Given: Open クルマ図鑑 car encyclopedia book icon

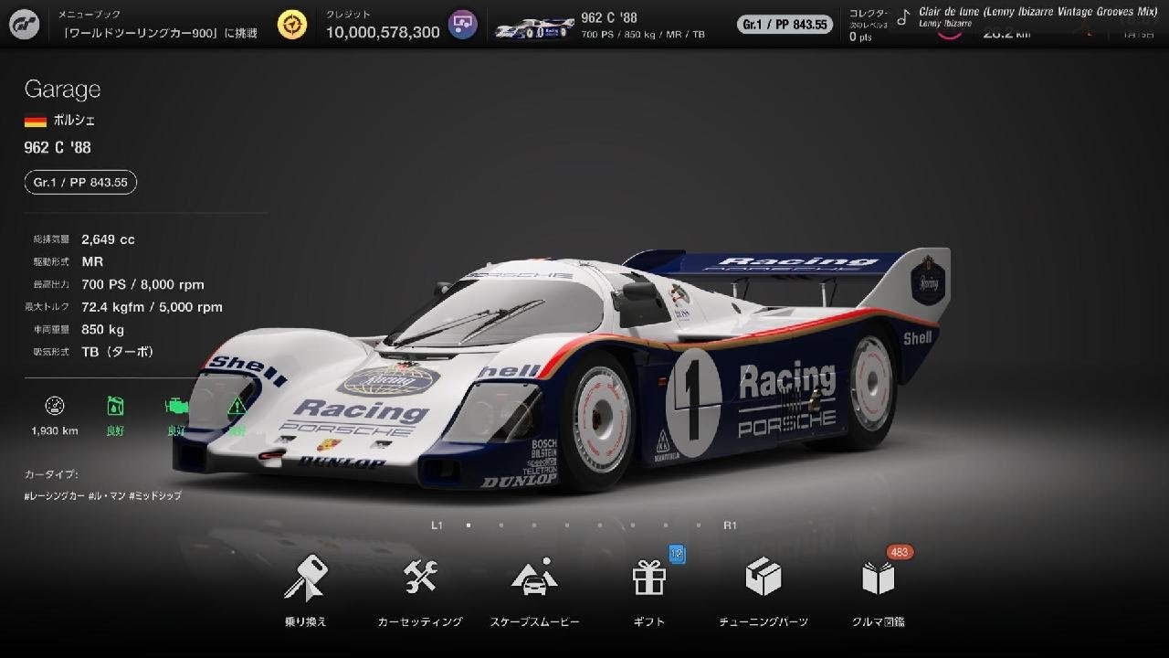Looking at the screenshot, I should (878, 578).
